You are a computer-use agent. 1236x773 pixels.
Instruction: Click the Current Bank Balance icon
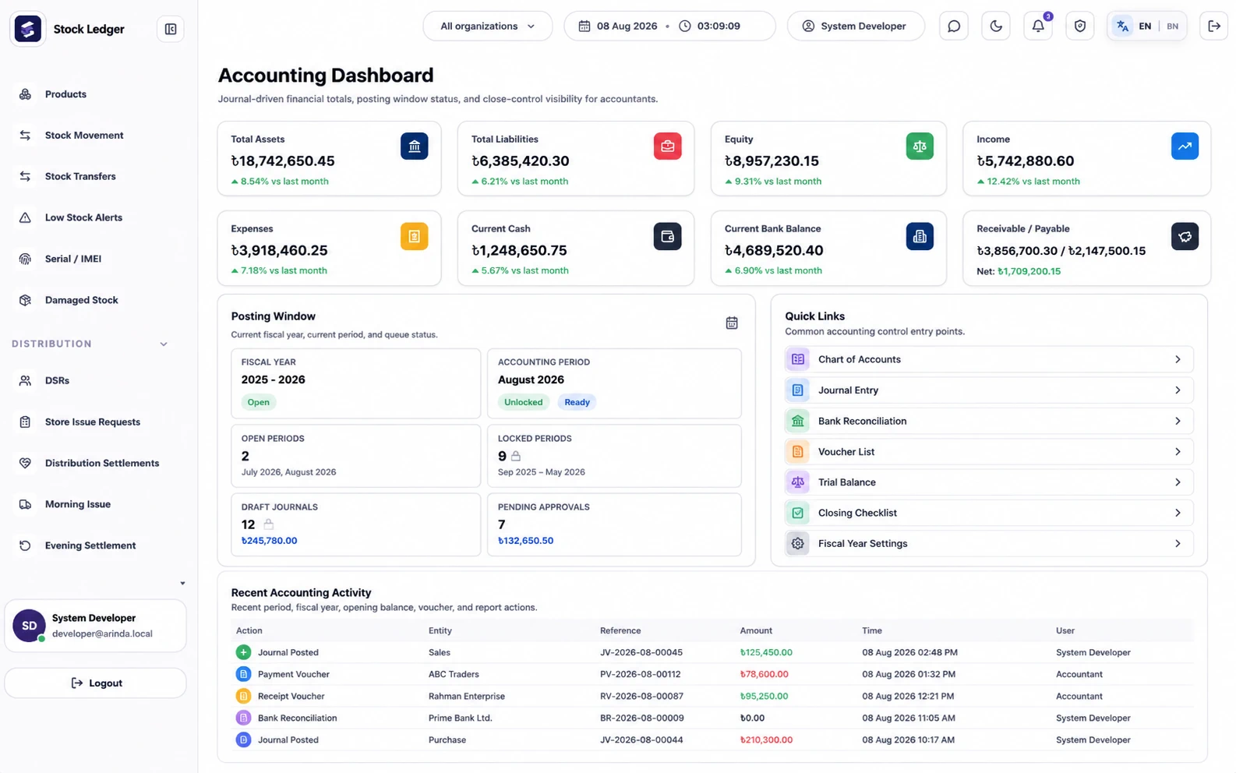coord(920,236)
